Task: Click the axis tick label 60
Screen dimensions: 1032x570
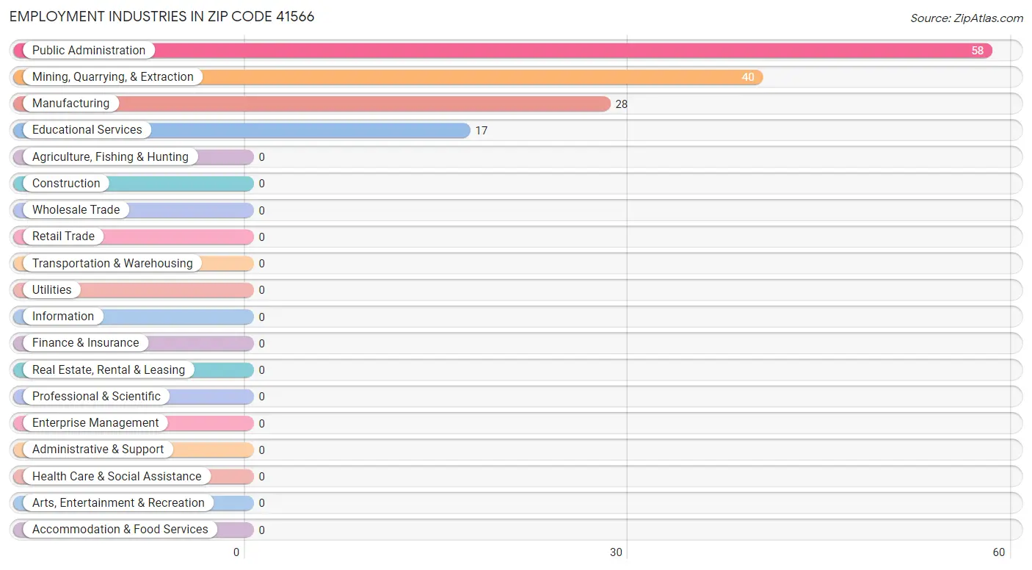Action: click(999, 552)
